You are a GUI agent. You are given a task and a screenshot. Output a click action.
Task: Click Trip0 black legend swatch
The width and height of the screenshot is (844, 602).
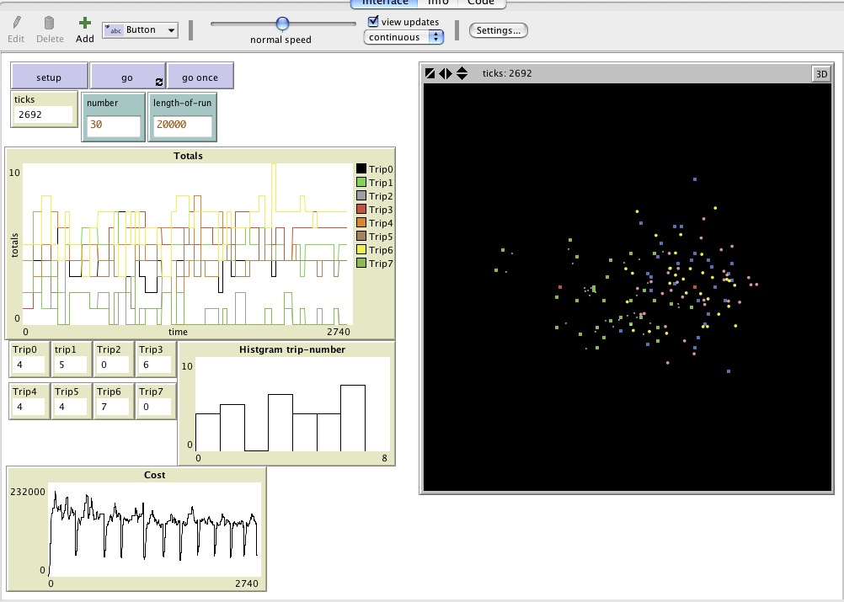pos(361,169)
